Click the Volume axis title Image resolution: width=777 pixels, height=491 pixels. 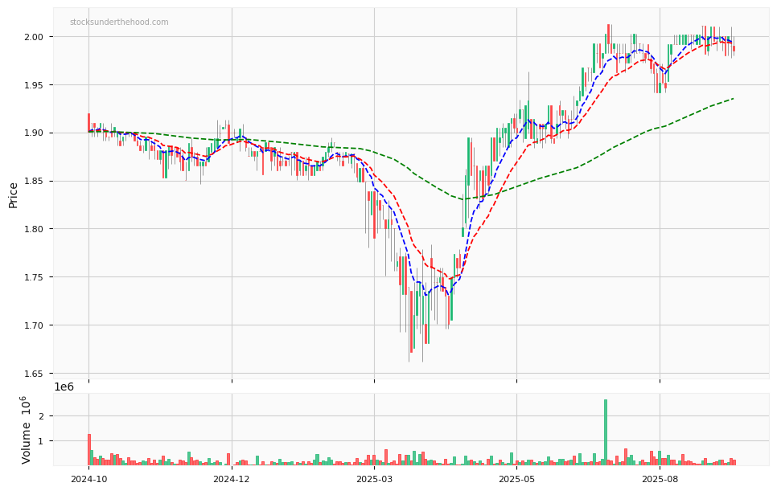point(26,430)
